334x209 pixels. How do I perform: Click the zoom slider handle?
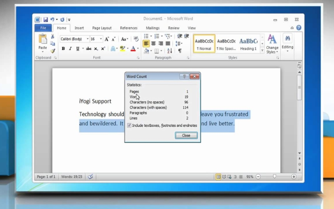pos(275,176)
